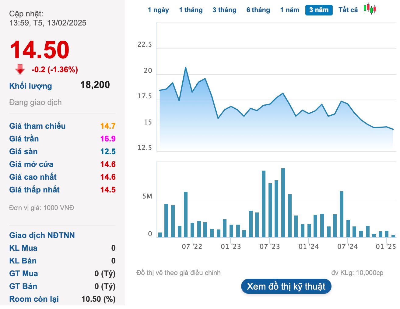Click the 22.5 y-axis price label

point(145,45)
